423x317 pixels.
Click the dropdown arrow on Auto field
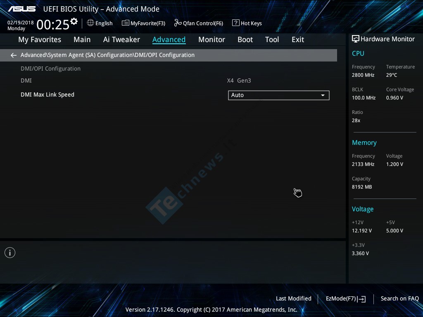323,95
